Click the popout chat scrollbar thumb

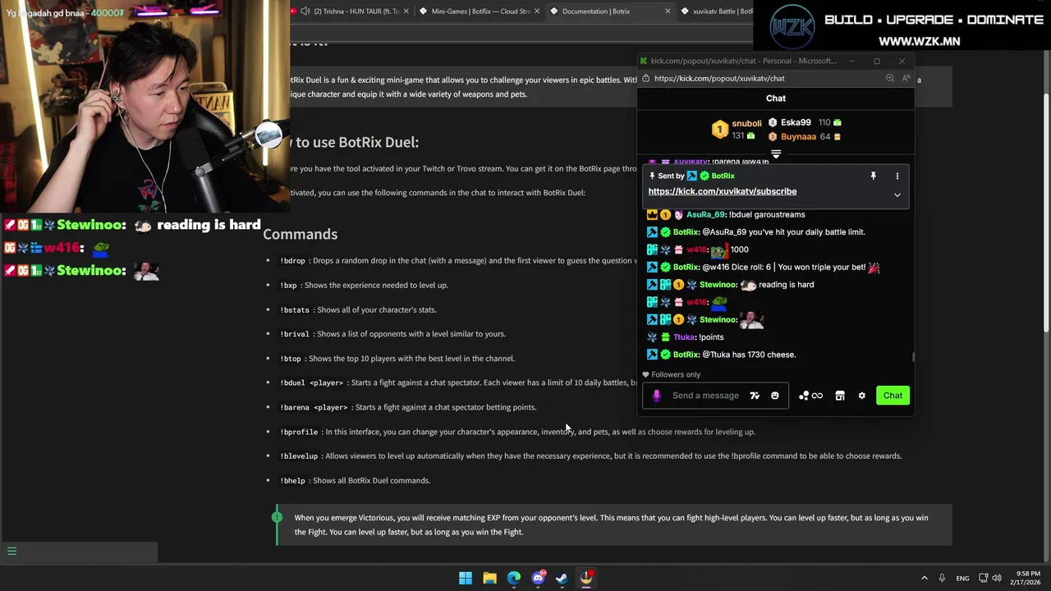tap(913, 357)
